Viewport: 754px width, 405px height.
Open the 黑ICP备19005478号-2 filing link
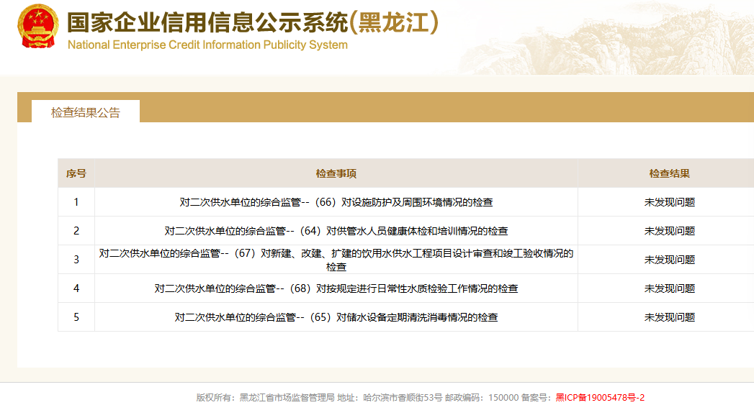[599, 397]
